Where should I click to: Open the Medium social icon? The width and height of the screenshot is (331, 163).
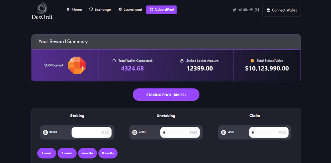pos(257,10)
